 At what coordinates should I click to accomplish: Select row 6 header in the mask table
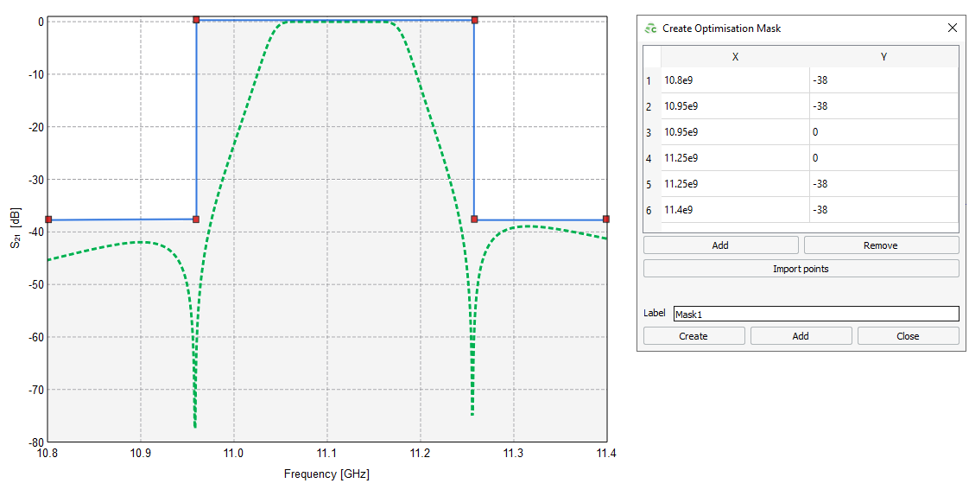click(x=649, y=211)
